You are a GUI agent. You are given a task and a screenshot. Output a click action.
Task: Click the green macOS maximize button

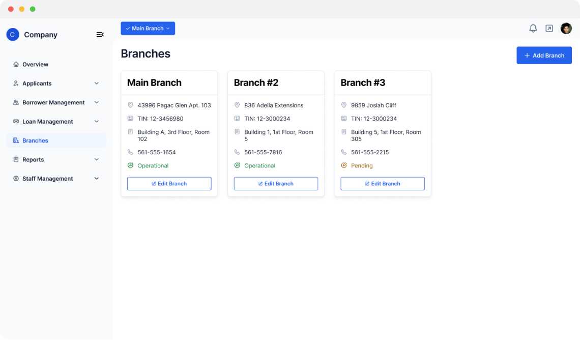tap(33, 9)
